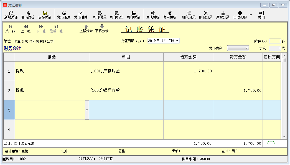Select the 生成模板 generate template icon
This screenshot has height=165, width=290.
coord(152,15)
